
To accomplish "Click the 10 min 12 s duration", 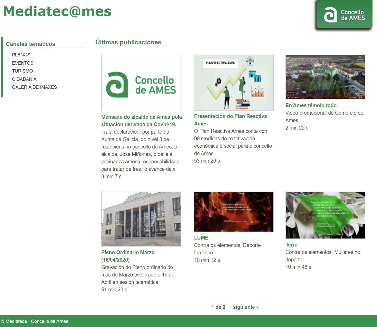I will 207,260.
